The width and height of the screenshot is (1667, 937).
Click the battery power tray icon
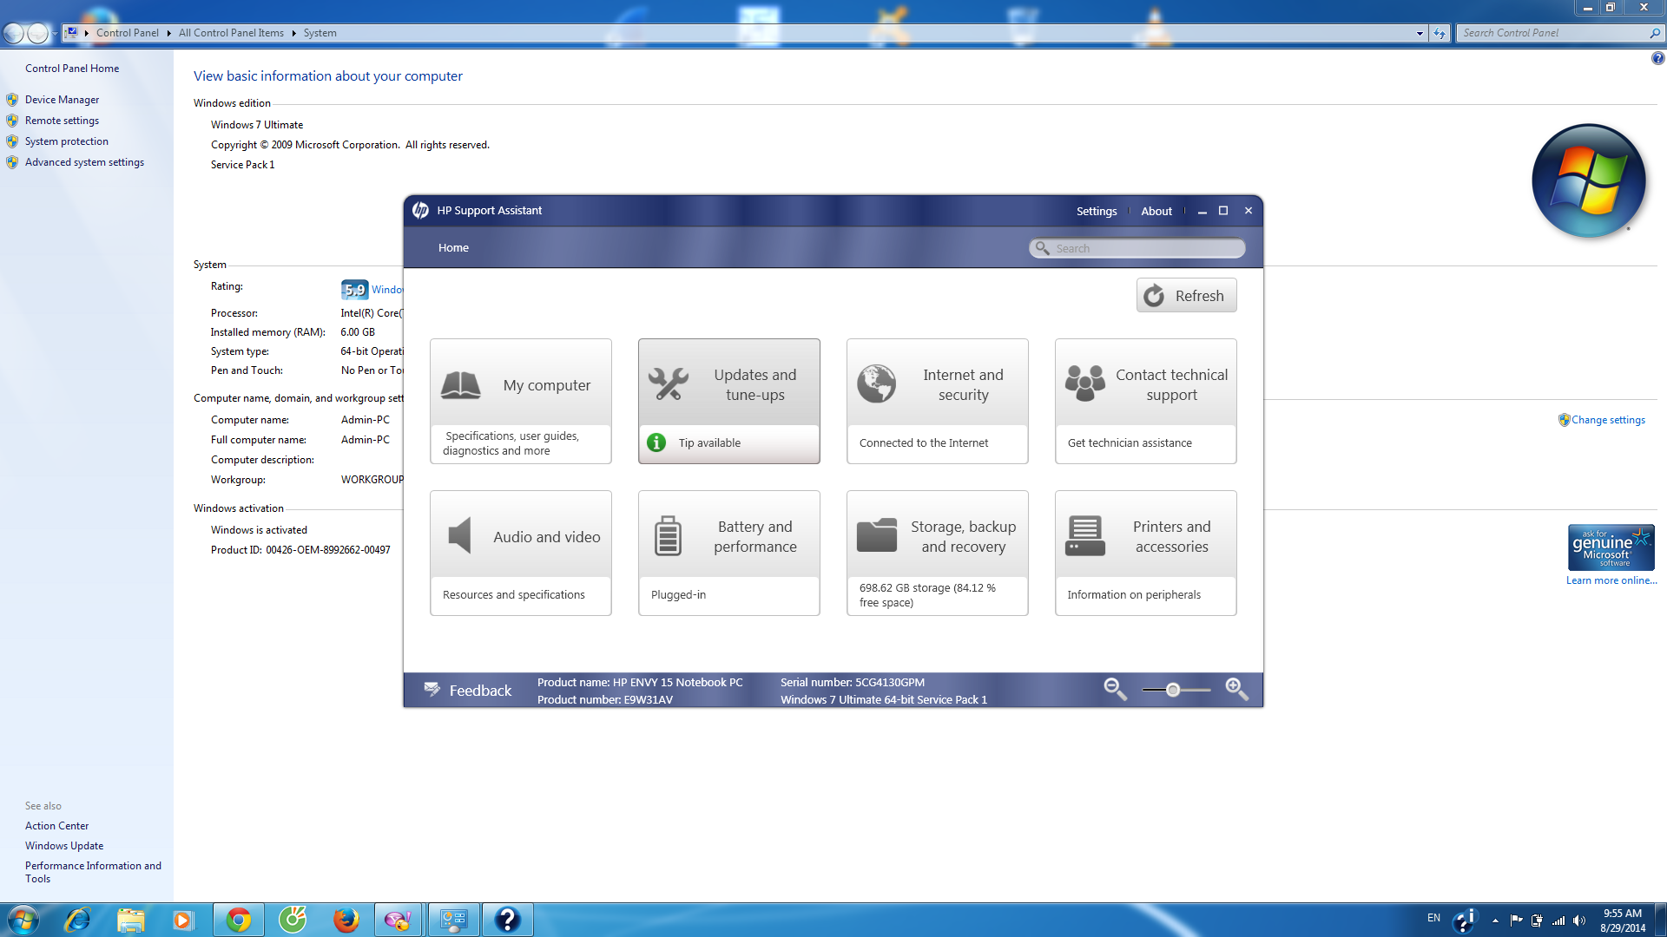click(1537, 921)
